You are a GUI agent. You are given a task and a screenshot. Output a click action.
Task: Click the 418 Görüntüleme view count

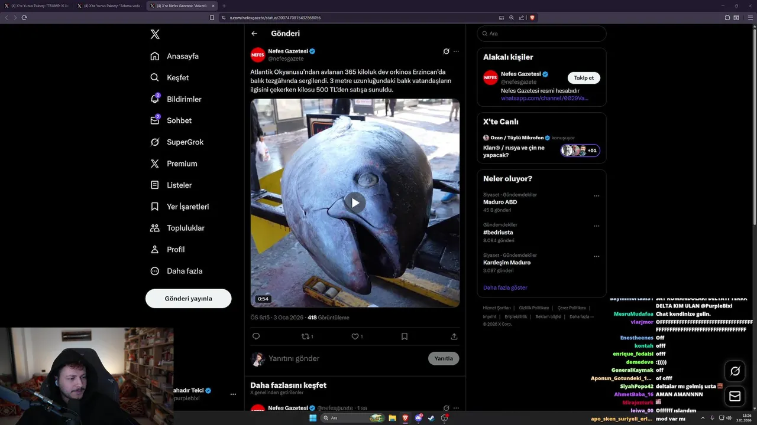pyautogui.click(x=328, y=318)
